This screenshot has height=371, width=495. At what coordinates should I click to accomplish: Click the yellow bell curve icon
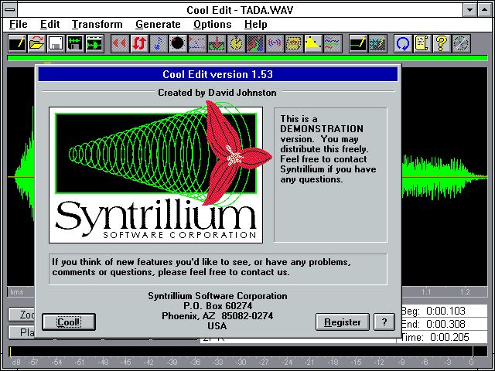coord(313,43)
